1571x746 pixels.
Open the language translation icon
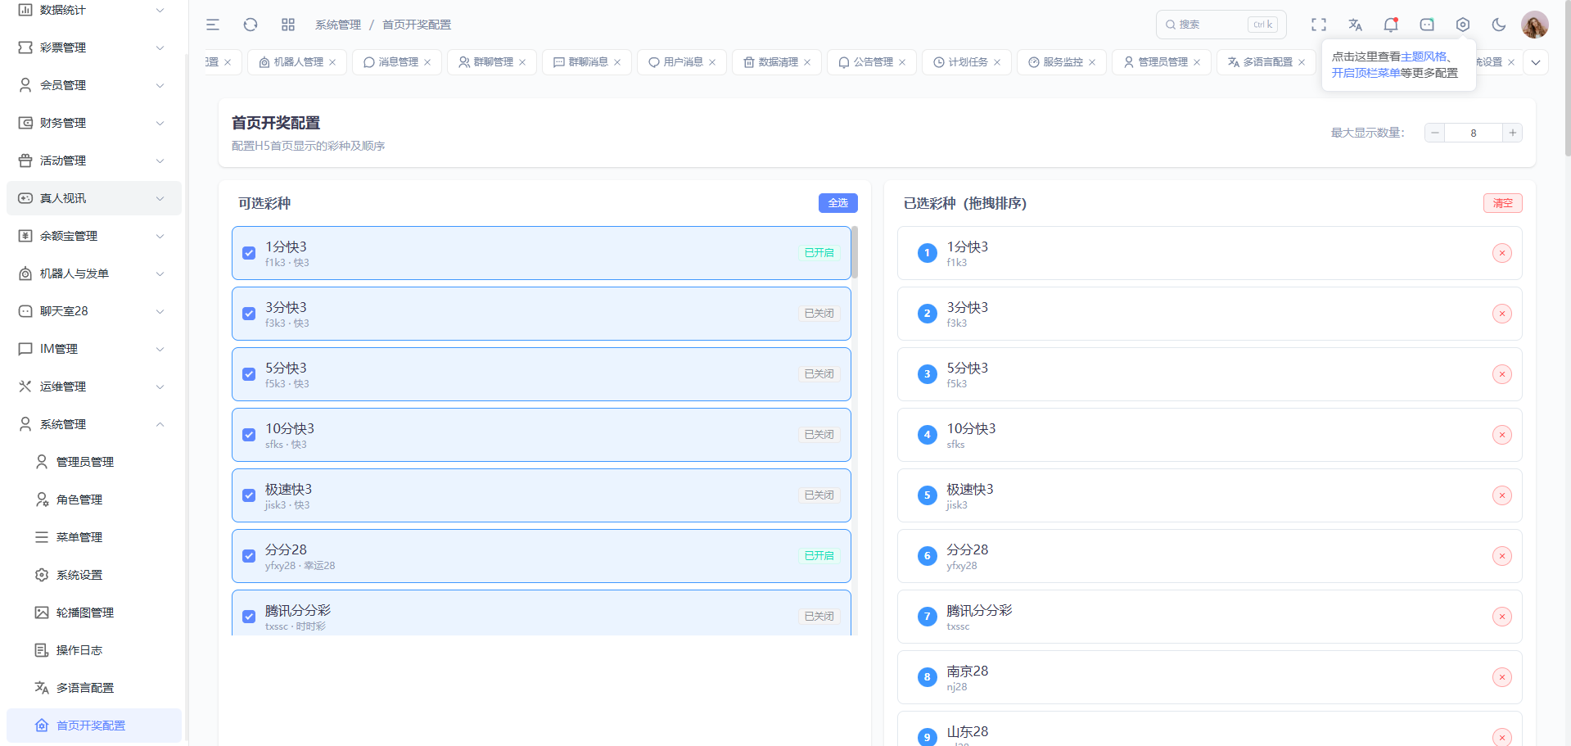pyautogui.click(x=1355, y=25)
